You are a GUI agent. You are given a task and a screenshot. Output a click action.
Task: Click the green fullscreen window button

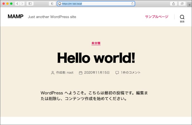11,4
